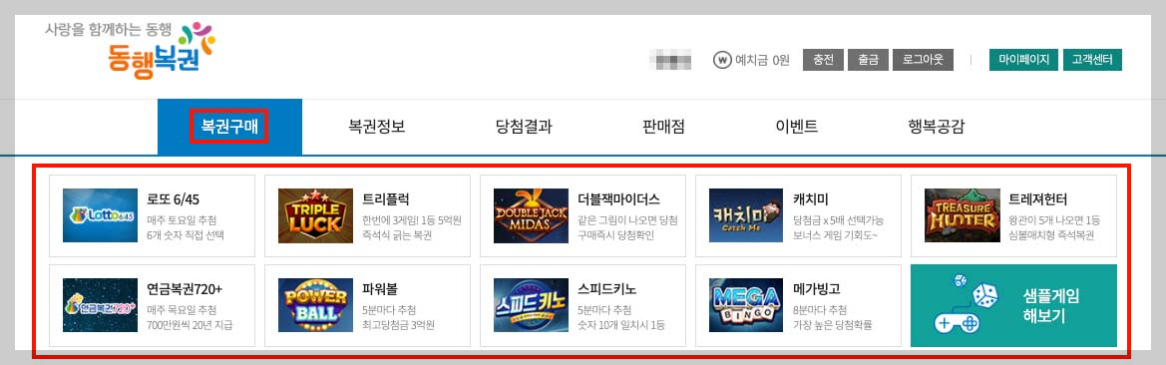Open the 연금복권720+ thumbnail
Viewport: 1166px width, 365px height.
click(100, 305)
